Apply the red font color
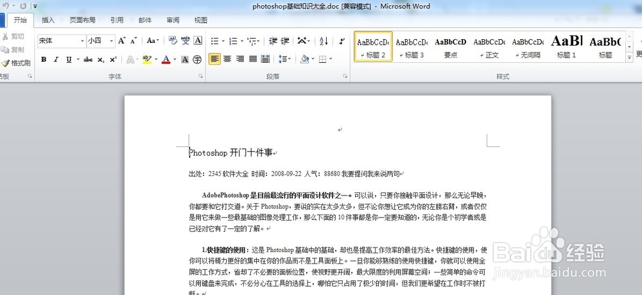This screenshot has width=642, height=295. (166, 60)
